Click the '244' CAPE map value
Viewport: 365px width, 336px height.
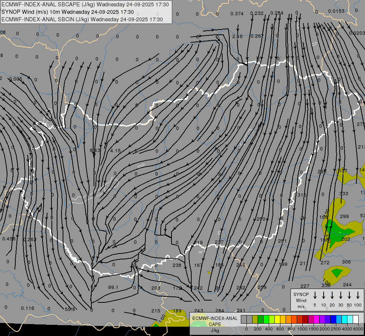pyautogui.click(x=347, y=285)
